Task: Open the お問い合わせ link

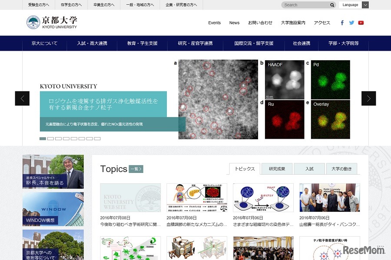Action: 260,23
